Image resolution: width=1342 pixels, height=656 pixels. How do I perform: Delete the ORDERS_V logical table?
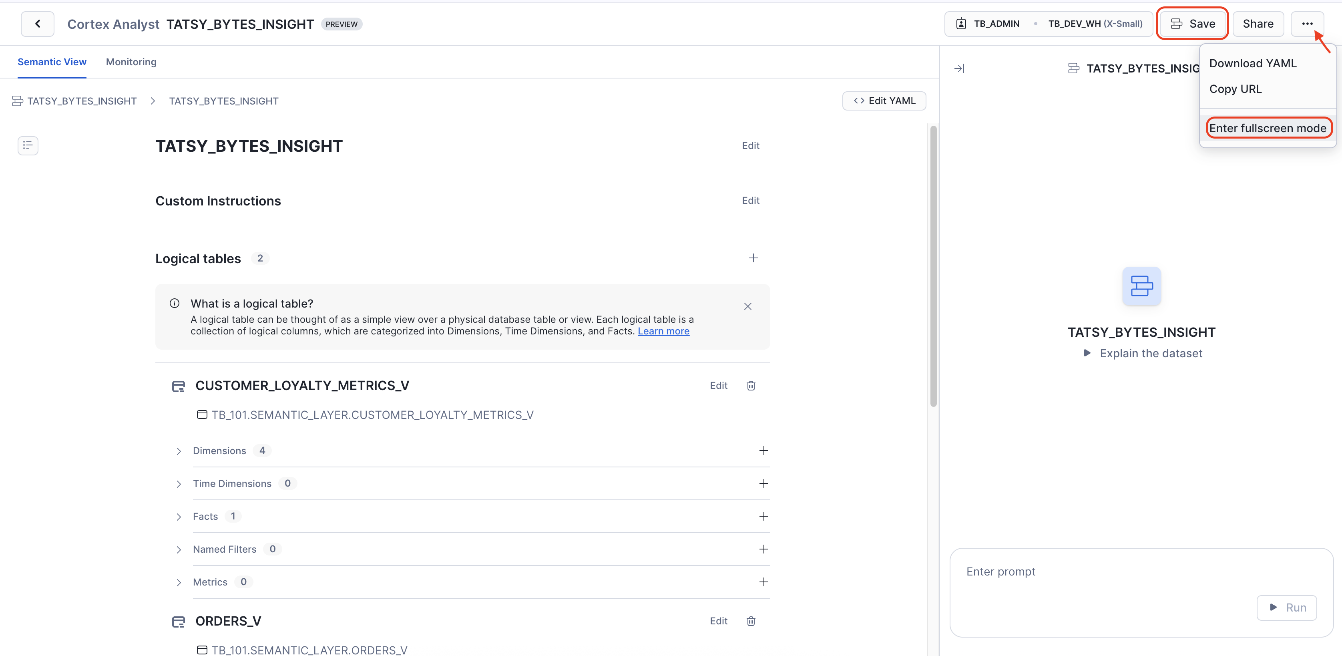(x=751, y=621)
